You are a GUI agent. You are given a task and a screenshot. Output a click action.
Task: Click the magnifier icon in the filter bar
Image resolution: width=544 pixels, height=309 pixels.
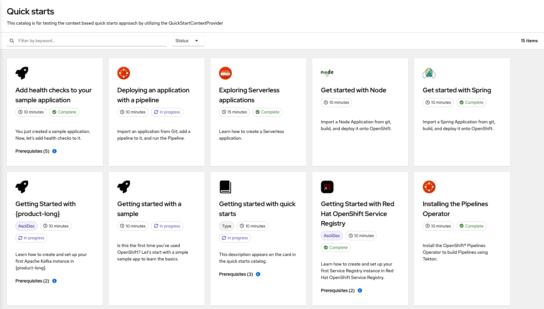point(12,41)
